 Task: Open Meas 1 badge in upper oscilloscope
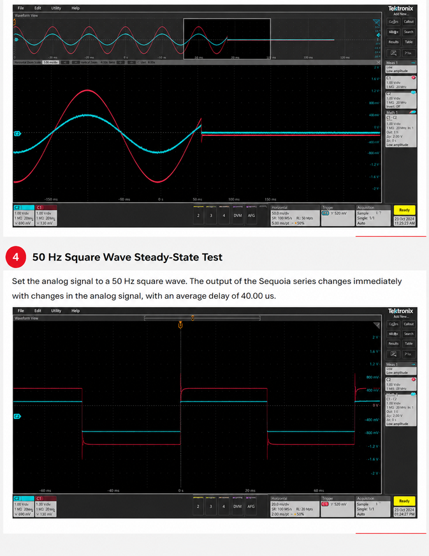coord(401,67)
